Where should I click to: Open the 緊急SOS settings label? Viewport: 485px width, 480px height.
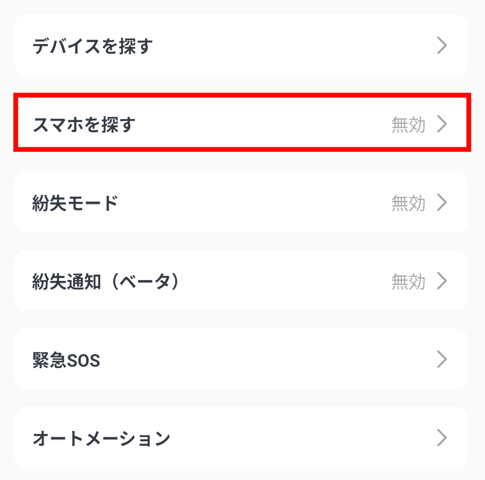(66, 360)
